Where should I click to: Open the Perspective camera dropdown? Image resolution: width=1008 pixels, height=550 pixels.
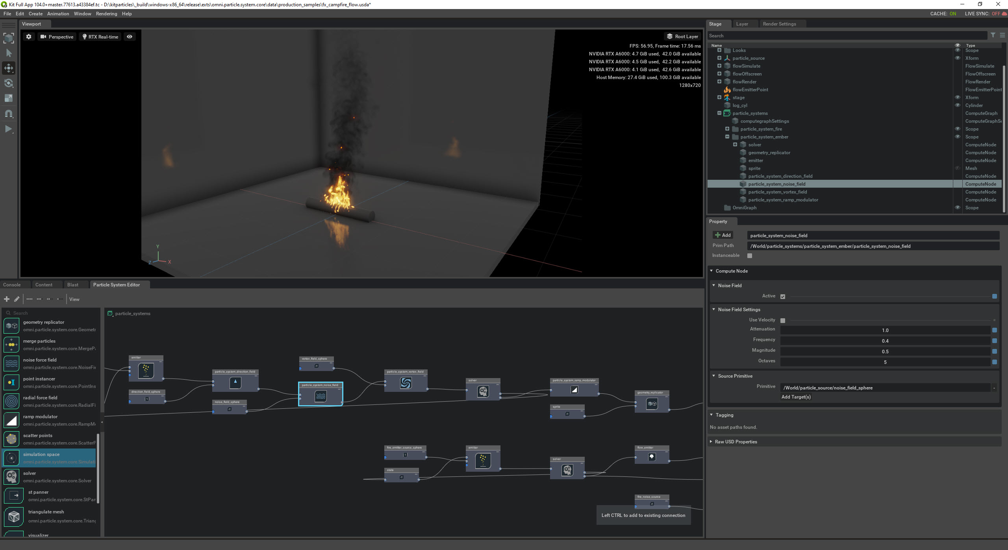coord(57,37)
